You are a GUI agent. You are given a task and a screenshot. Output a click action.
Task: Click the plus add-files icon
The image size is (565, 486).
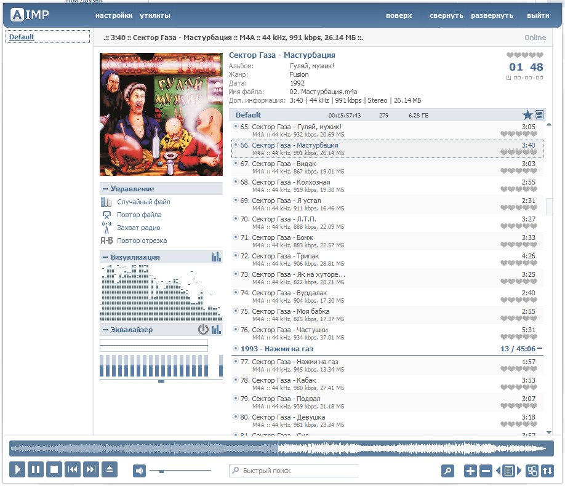470,471
